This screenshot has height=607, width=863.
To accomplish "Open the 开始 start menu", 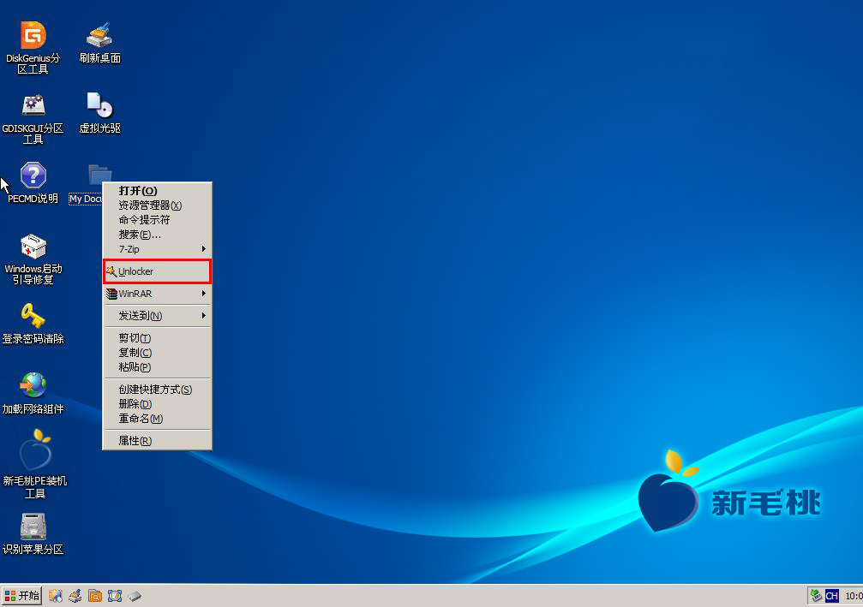I will click(21, 596).
